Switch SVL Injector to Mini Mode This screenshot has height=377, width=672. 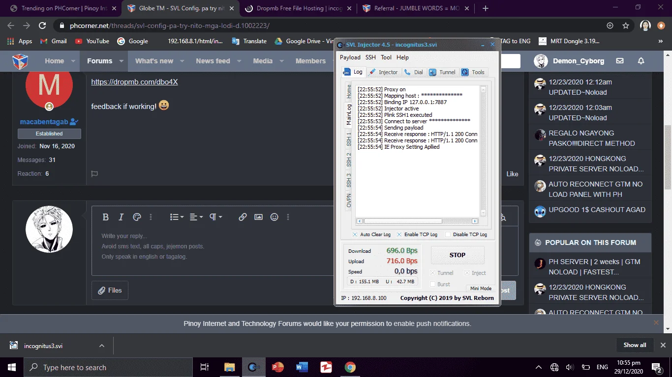[480, 288]
